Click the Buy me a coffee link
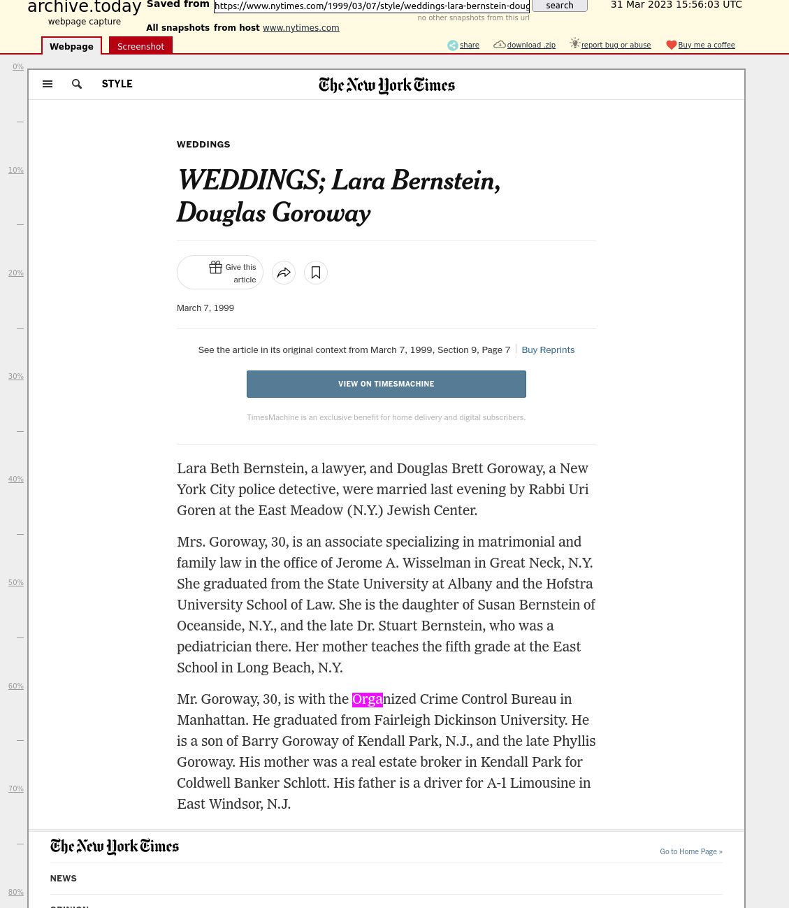 click(707, 45)
